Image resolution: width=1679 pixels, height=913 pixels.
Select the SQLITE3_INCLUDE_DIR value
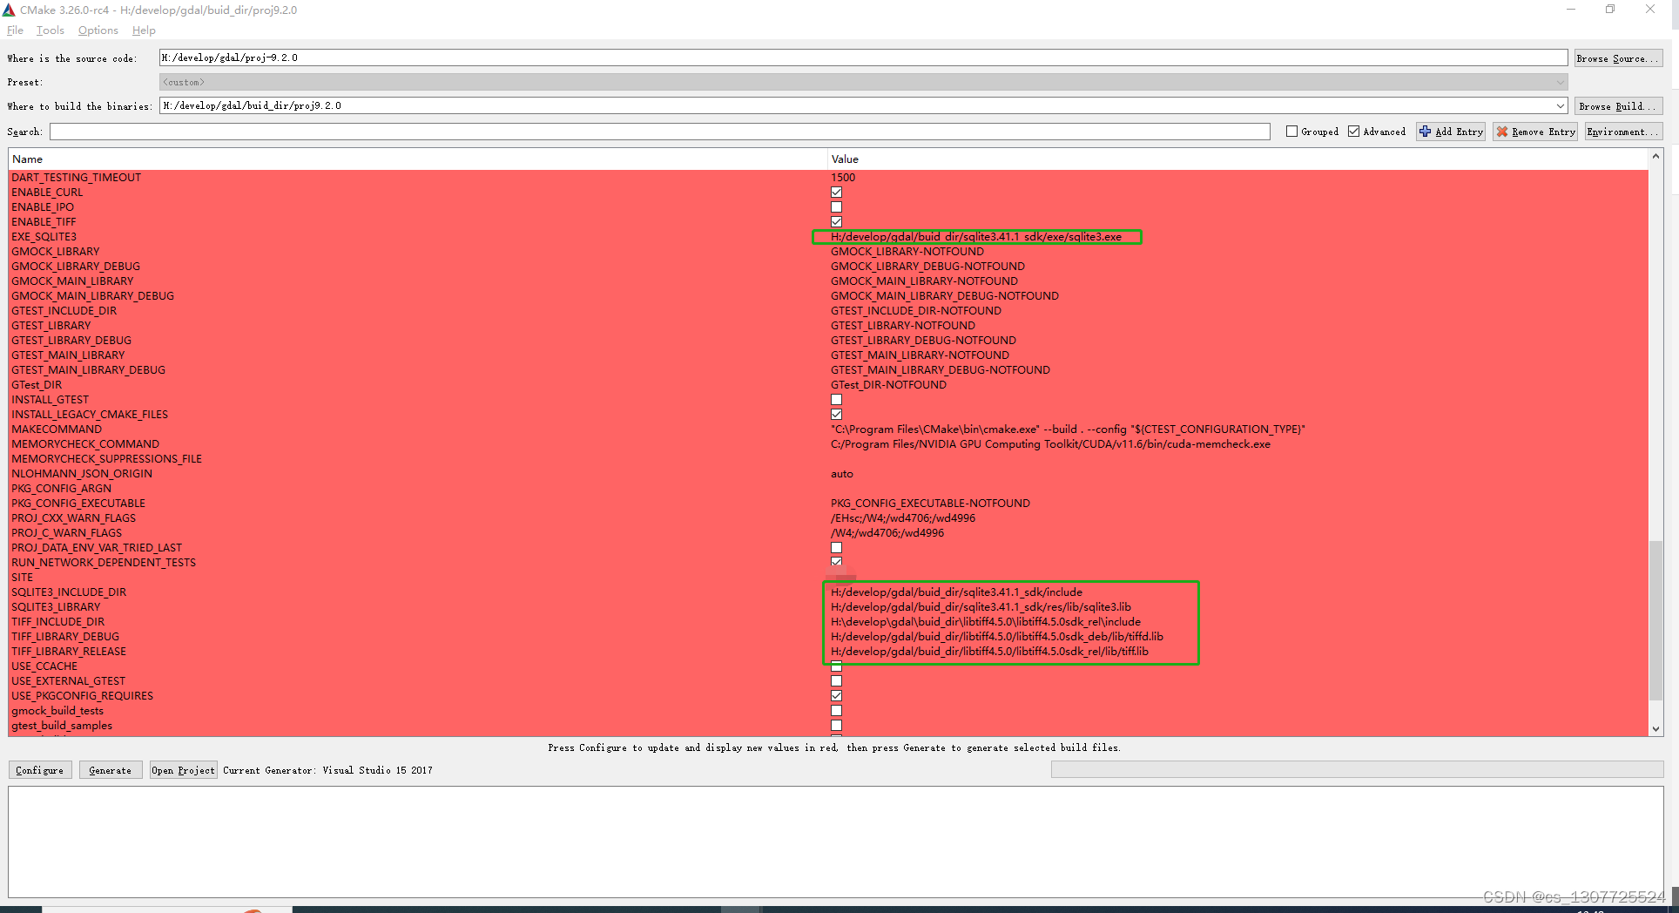(x=956, y=592)
